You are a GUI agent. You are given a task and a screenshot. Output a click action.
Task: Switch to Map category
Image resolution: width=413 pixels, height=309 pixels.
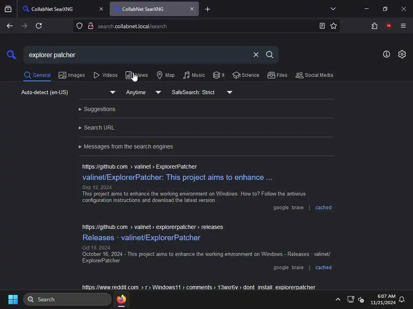pos(165,75)
